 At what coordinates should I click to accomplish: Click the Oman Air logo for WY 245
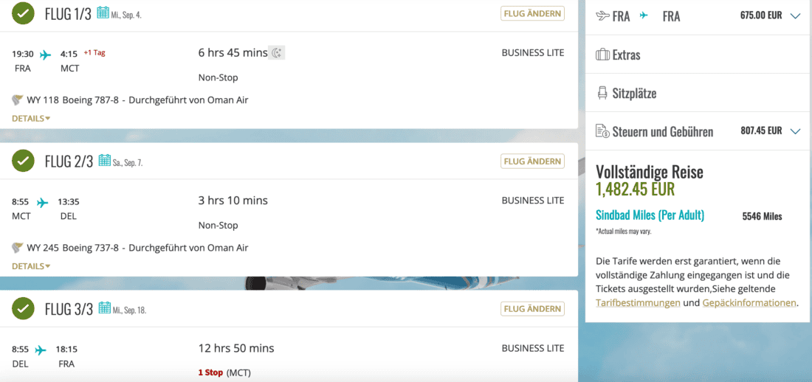coord(18,247)
